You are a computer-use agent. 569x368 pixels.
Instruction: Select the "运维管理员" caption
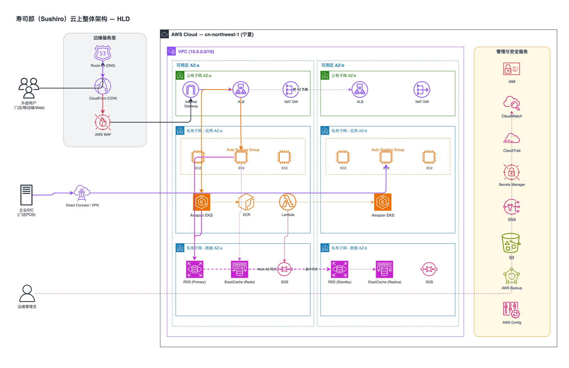27,307
